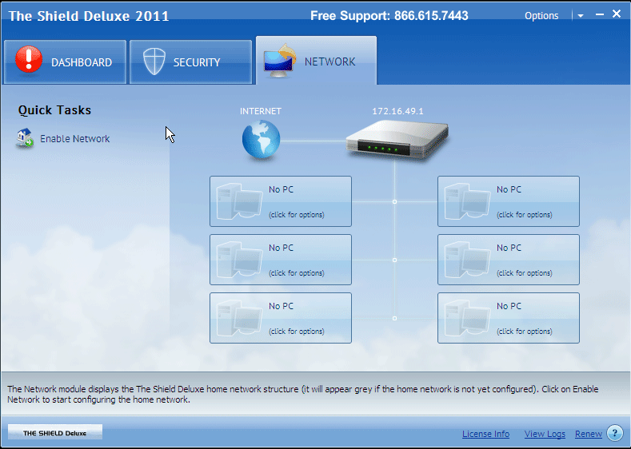Image resolution: width=631 pixels, height=449 pixels.
Task: Click The Shield Deluxe logo button
Action: coord(55,432)
